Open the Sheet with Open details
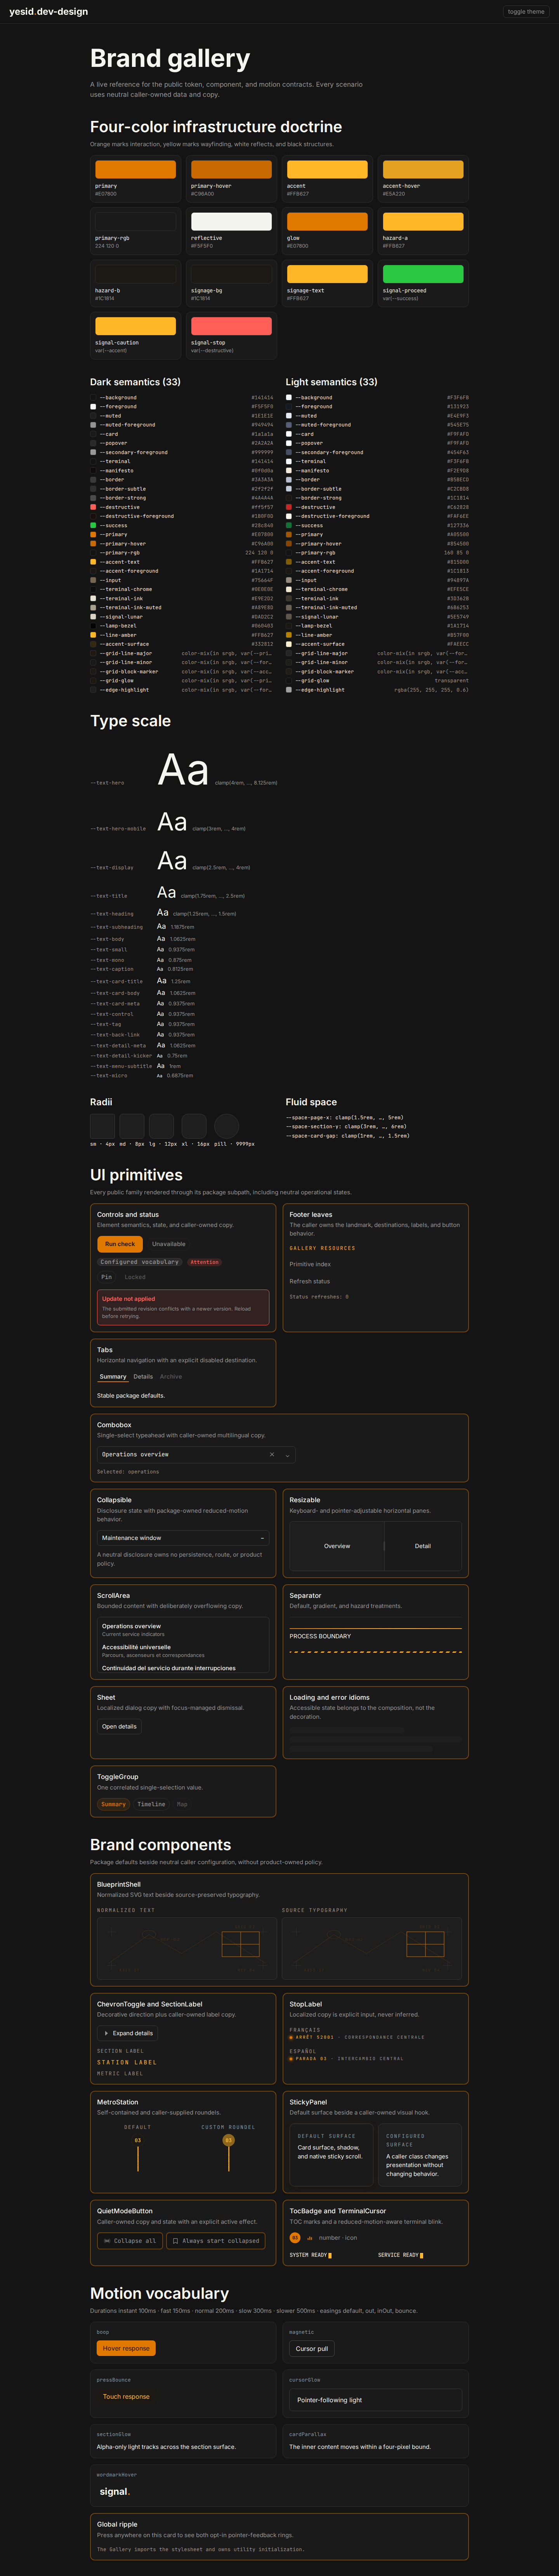The height and width of the screenshot is (2576, 559). (120, 1726)
